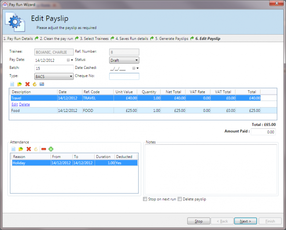Open the Pay Date calendar picker
The width and height of the screenshot is (286, 230).
pos(70,60)
